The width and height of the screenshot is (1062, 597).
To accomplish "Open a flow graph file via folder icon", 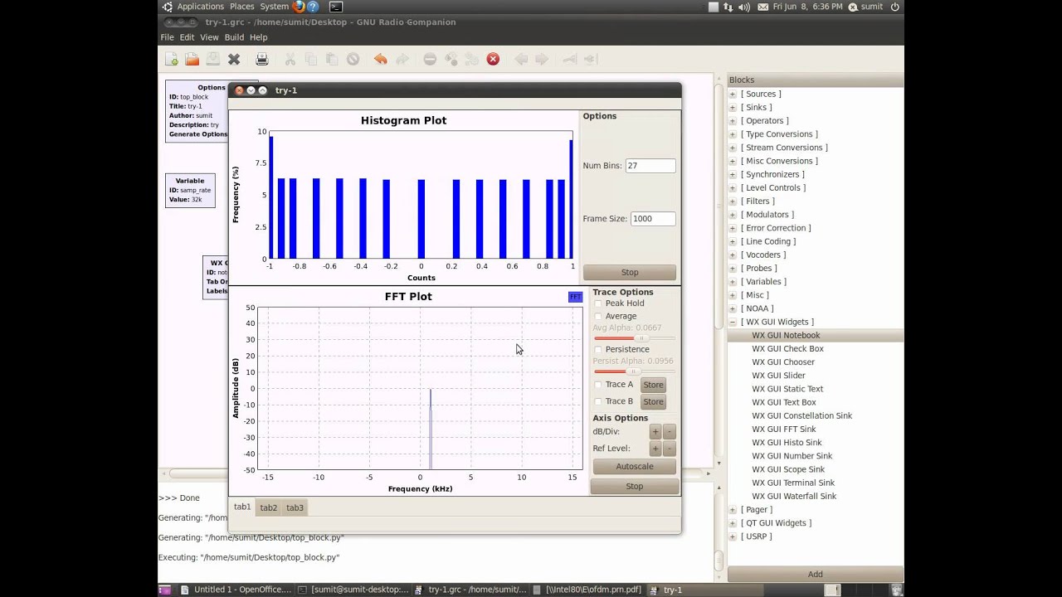I will click(x=192, y=59).
